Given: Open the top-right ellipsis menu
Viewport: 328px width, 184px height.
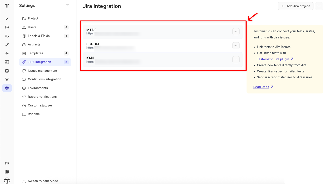Looking at the screenshot, I should tap(319, 6).
